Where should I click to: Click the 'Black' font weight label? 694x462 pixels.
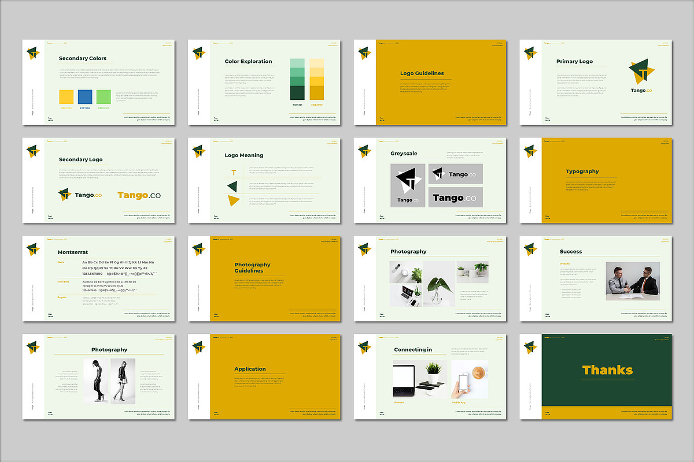pyautogui.click(x=61, y=262)
